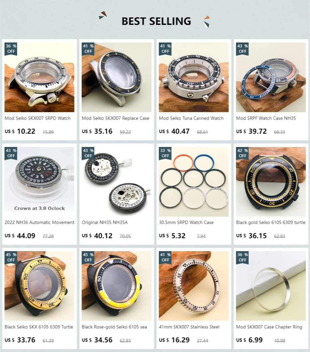
Task: Open Black Seiko SKX 6105 6309 Turtle image
Action: [x=39, y=286]
